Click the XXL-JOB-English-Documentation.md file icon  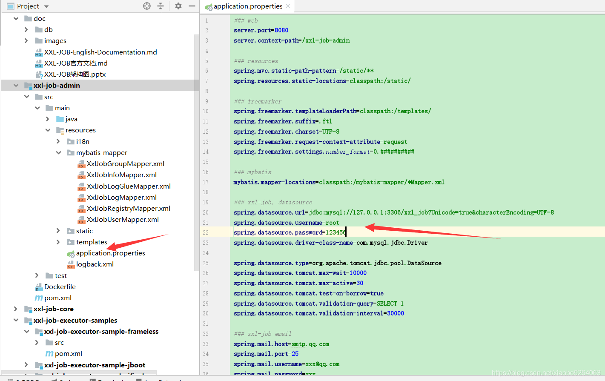(39, 52)
